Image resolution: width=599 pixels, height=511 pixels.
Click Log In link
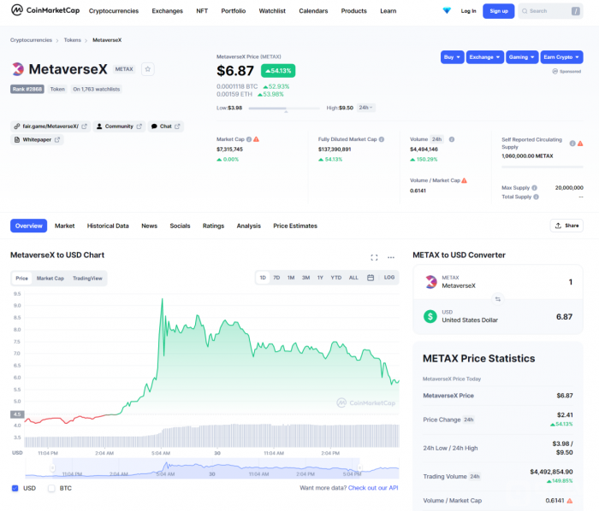[468, 11]
